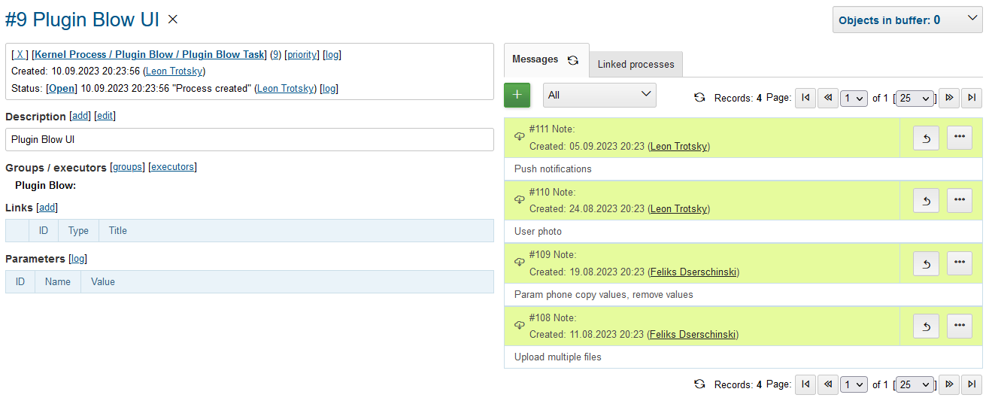Open the All message filter dropdown
992x407 pixels.
[599, 96]
